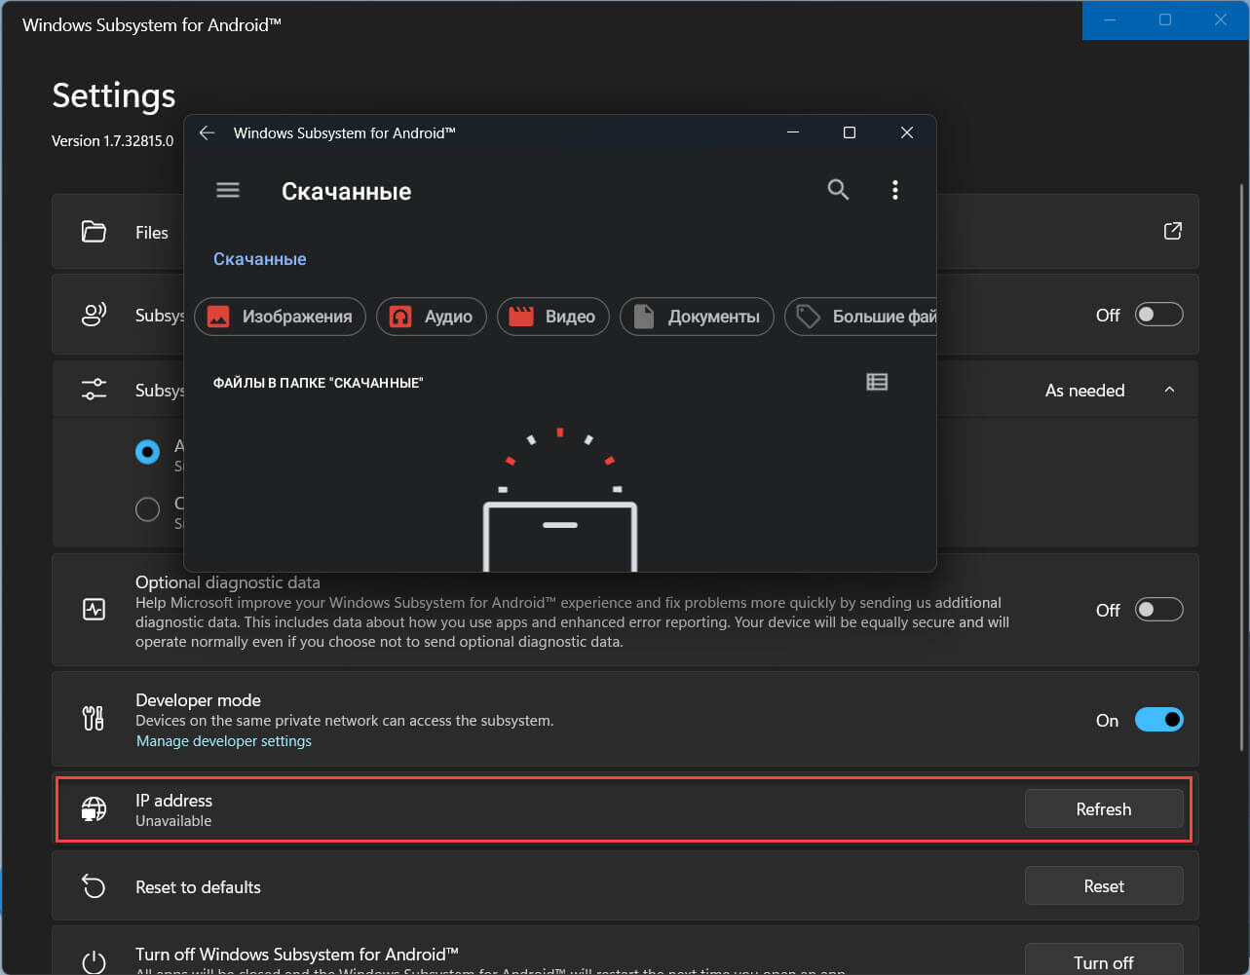Click the screen reader icon in Settings
The width and height of the screenshot is (1250, 975).
click(x=94, y=315)
